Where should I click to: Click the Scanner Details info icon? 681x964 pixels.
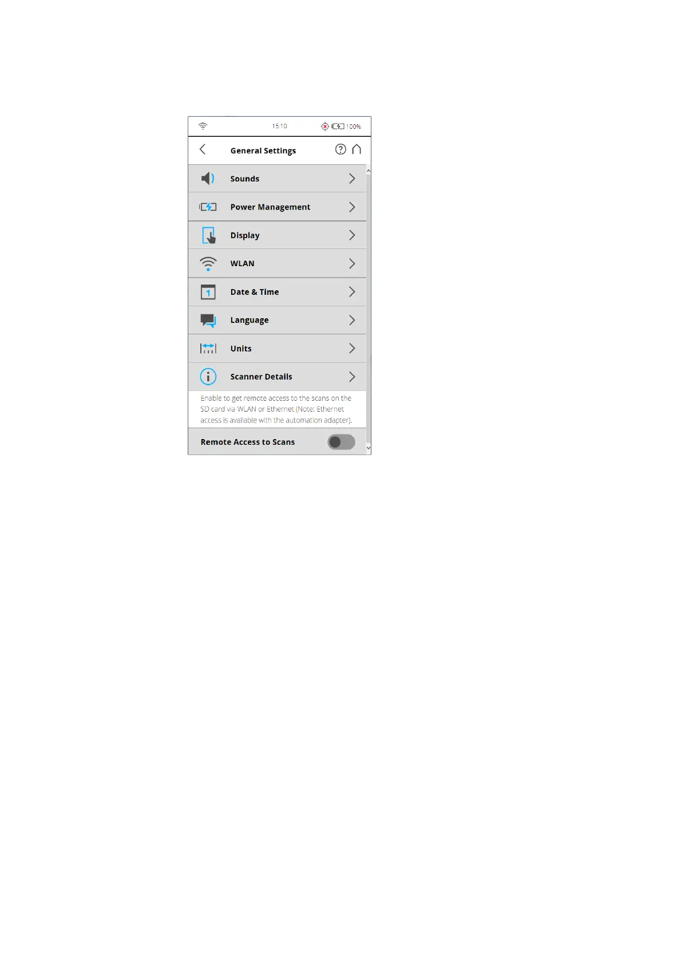[x=208, y=377]
